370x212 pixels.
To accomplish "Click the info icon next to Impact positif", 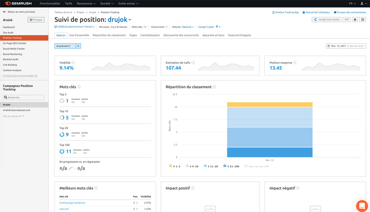I will tap(193, 188).
